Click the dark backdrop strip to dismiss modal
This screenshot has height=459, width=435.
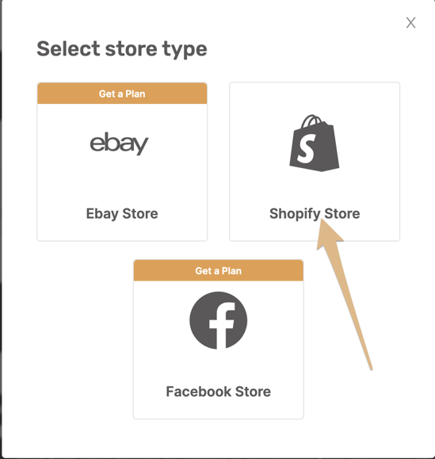coord(1,230)
